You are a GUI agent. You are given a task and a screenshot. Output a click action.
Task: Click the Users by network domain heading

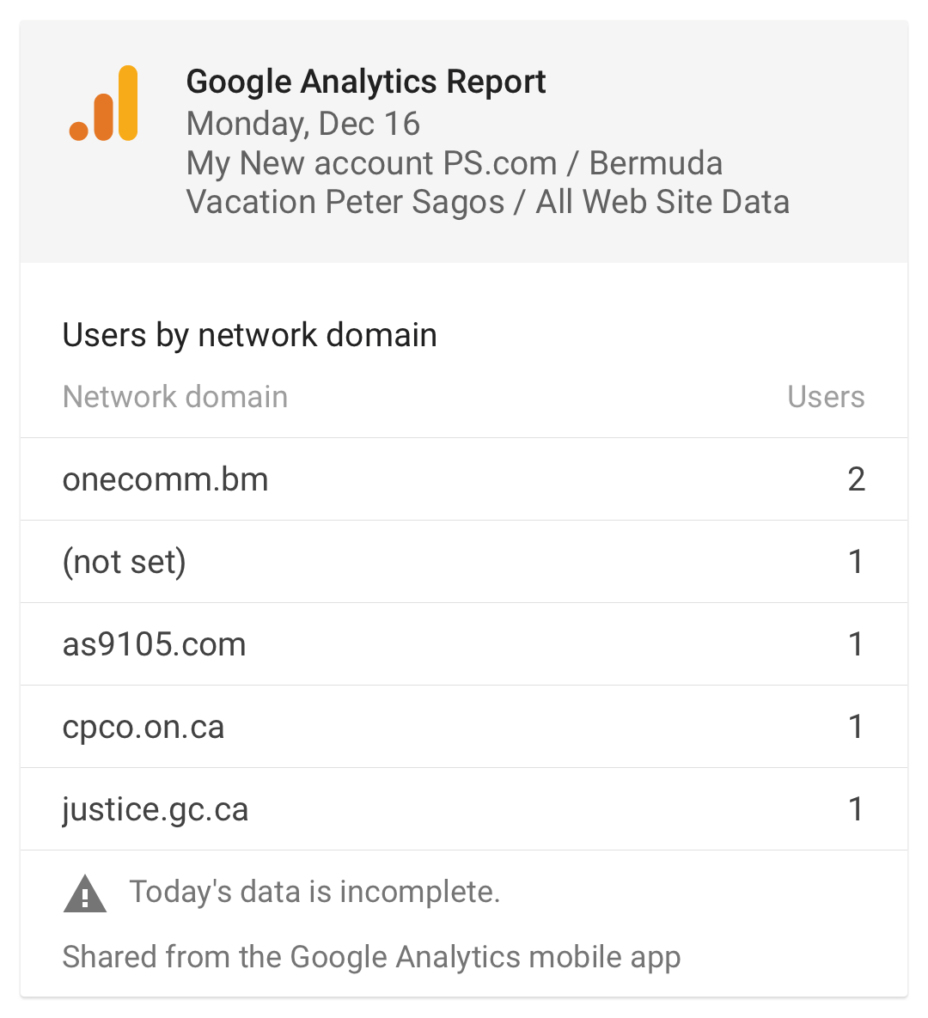tap(249, 336)
